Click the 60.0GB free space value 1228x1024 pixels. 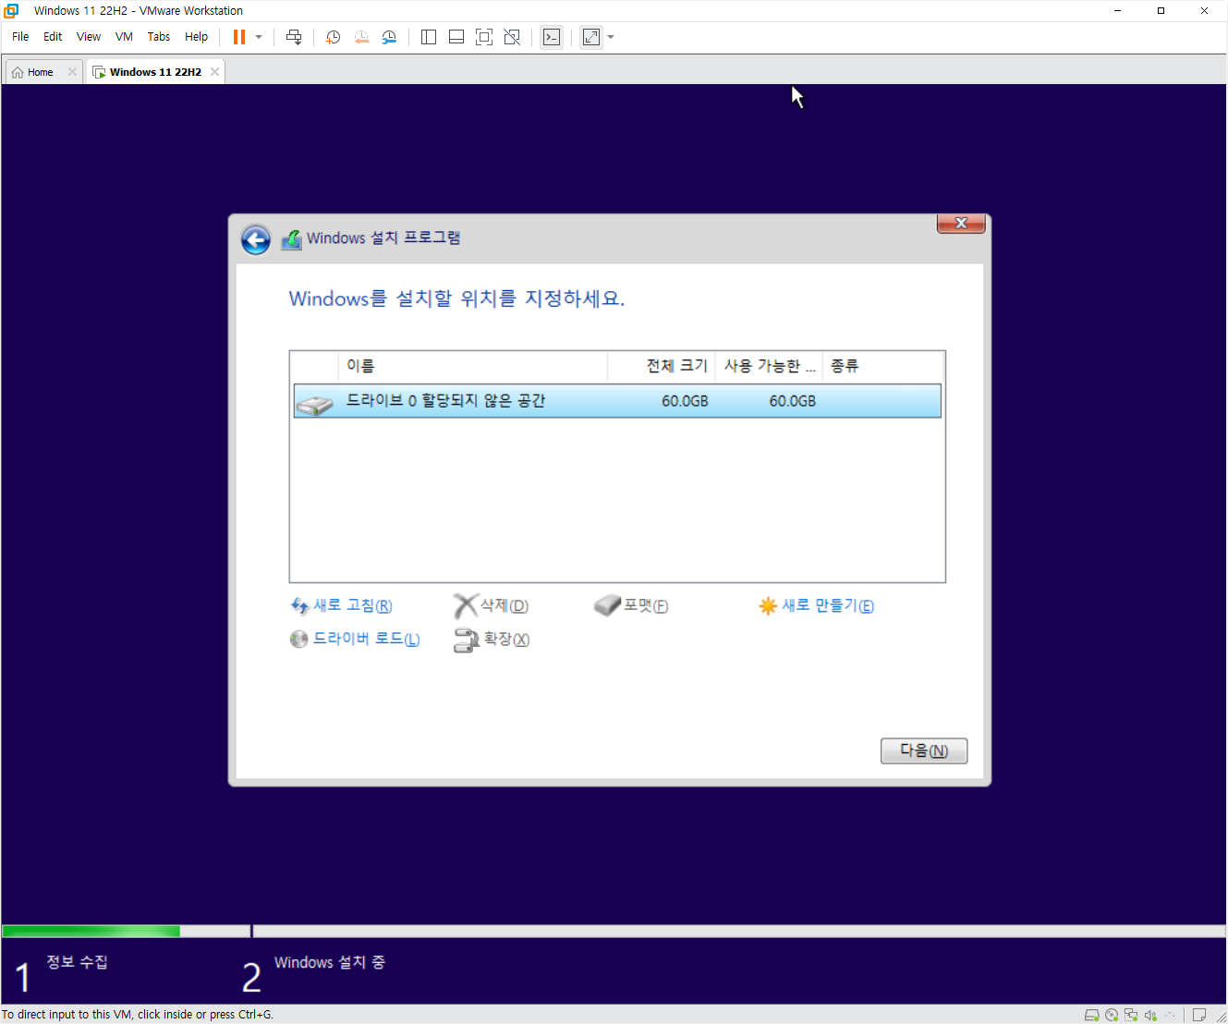click(x=793, y=401)
